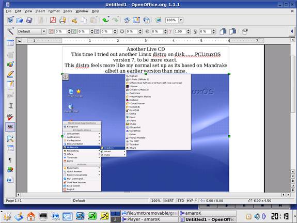Open Show Draw Functions pencil icon
Image resolution: width=297 pixels, height=223 pixels.
(10, 74)
